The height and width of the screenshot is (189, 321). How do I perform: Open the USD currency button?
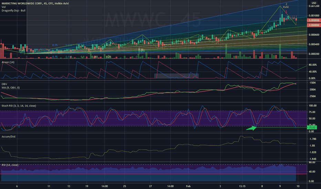point(314,3)
